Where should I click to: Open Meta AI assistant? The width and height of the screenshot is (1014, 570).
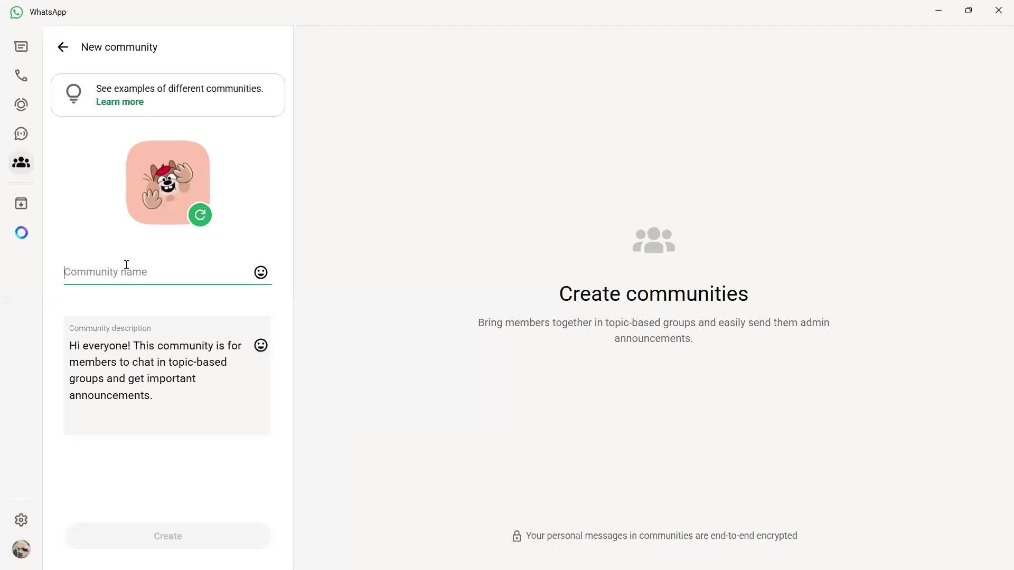(21, 232)
